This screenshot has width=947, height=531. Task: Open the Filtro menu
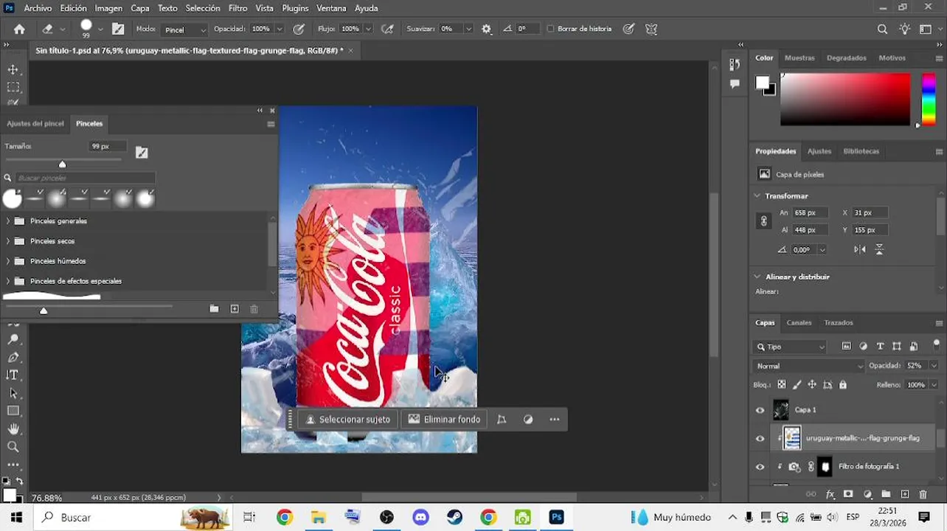pyautogui.click(x=237, y=8)
